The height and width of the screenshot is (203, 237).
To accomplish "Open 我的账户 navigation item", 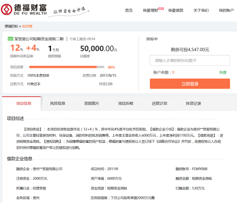I will [x=226, y=11].
